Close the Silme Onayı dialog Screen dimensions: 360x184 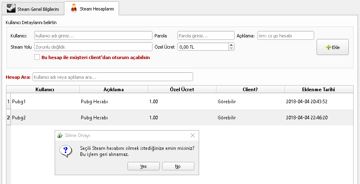click(192, 135)
